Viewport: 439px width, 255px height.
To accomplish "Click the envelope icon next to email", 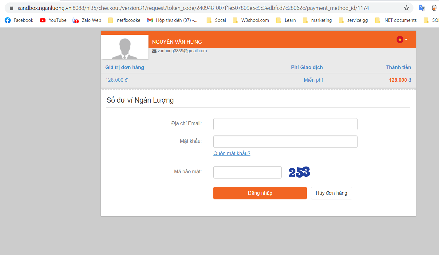I will pos(154,51).
